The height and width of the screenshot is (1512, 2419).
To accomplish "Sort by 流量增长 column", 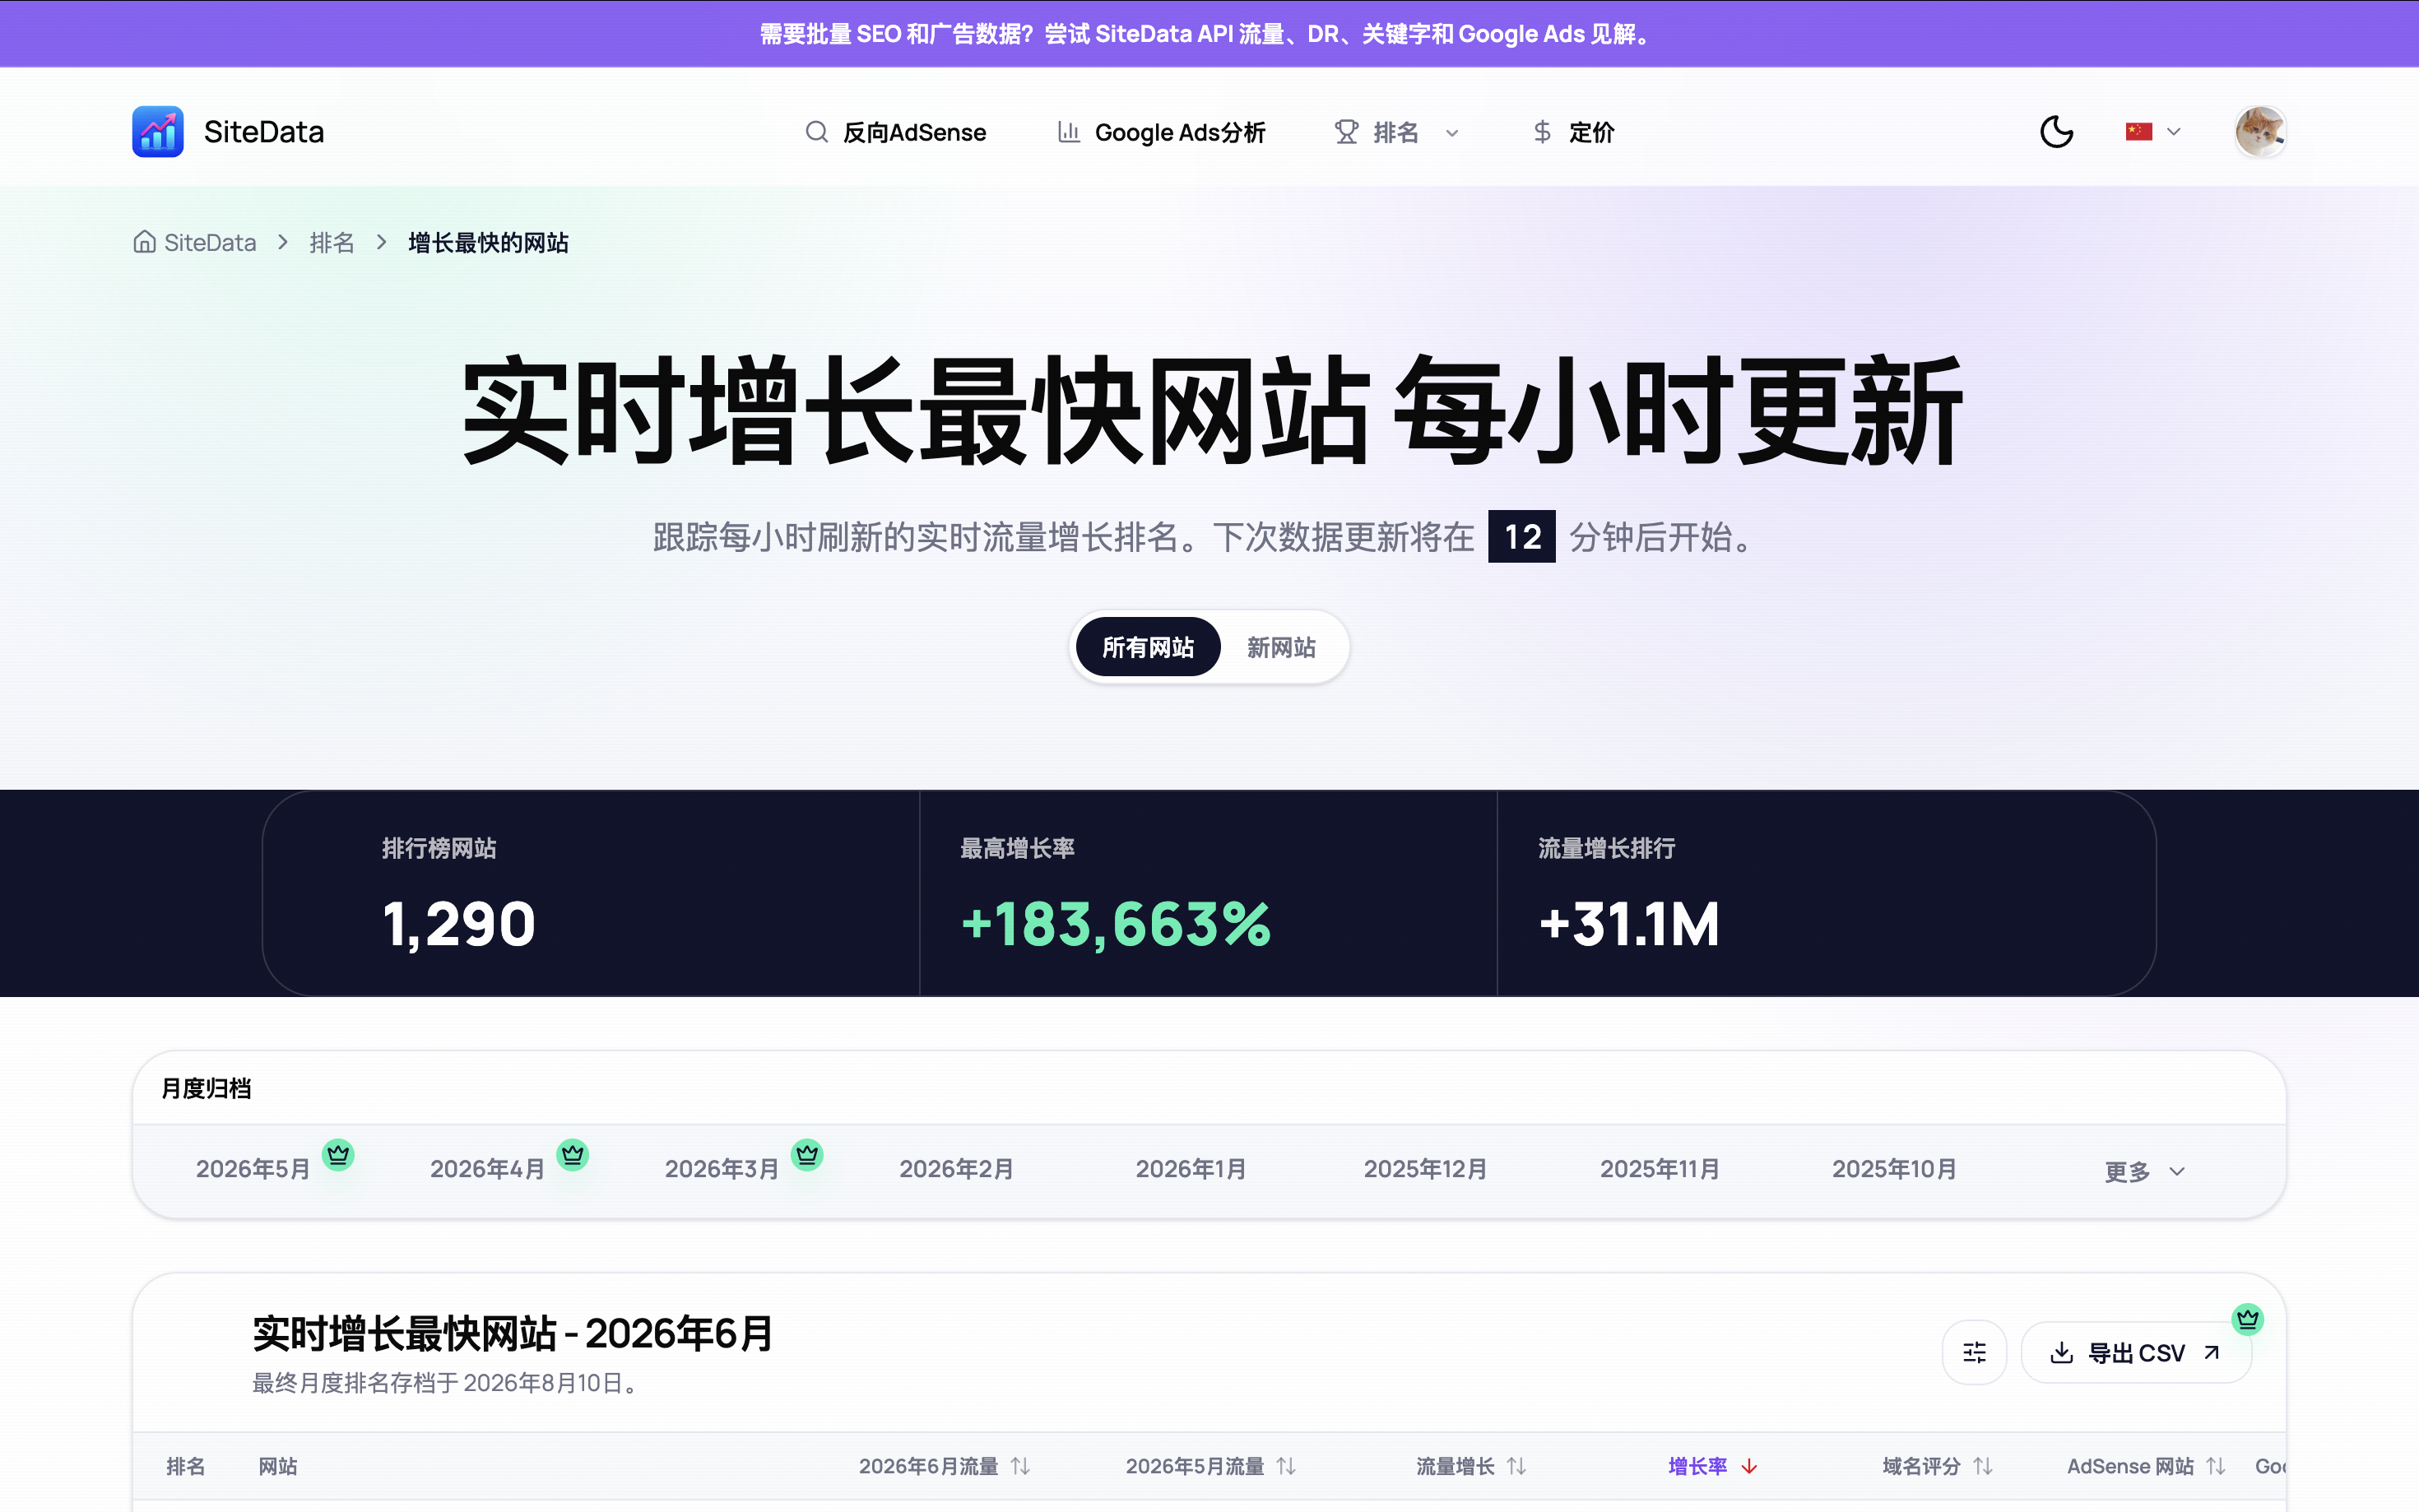I will click(1471, 1466).
